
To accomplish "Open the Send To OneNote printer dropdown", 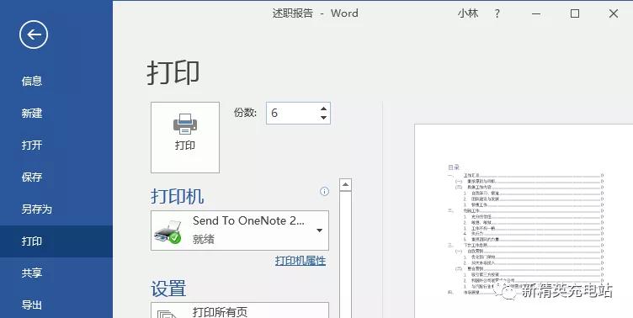I will pos(240,231).
